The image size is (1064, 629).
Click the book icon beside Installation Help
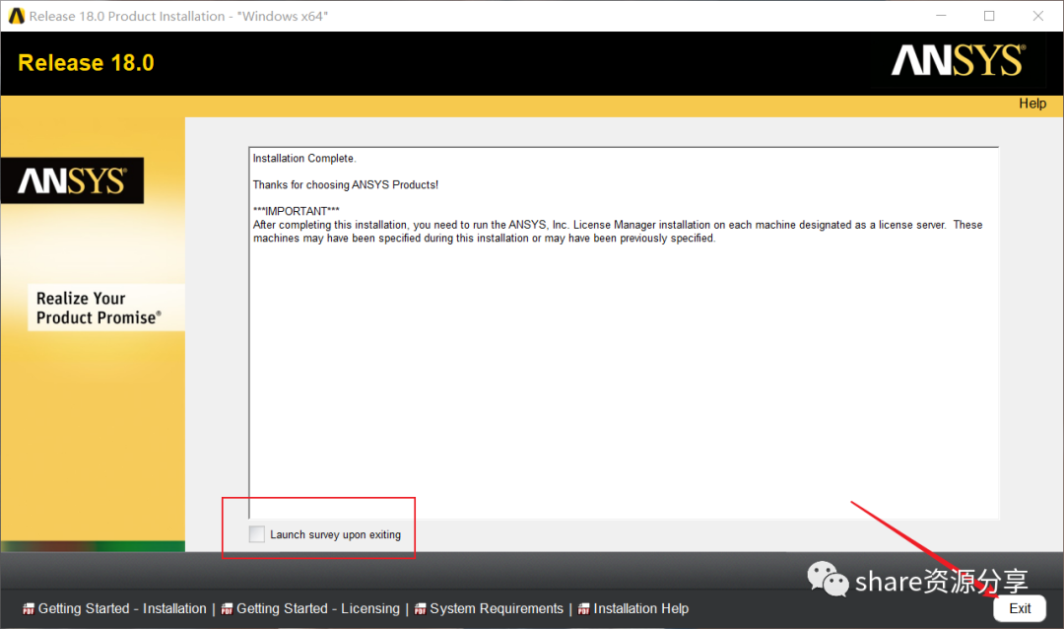point(584,608)
